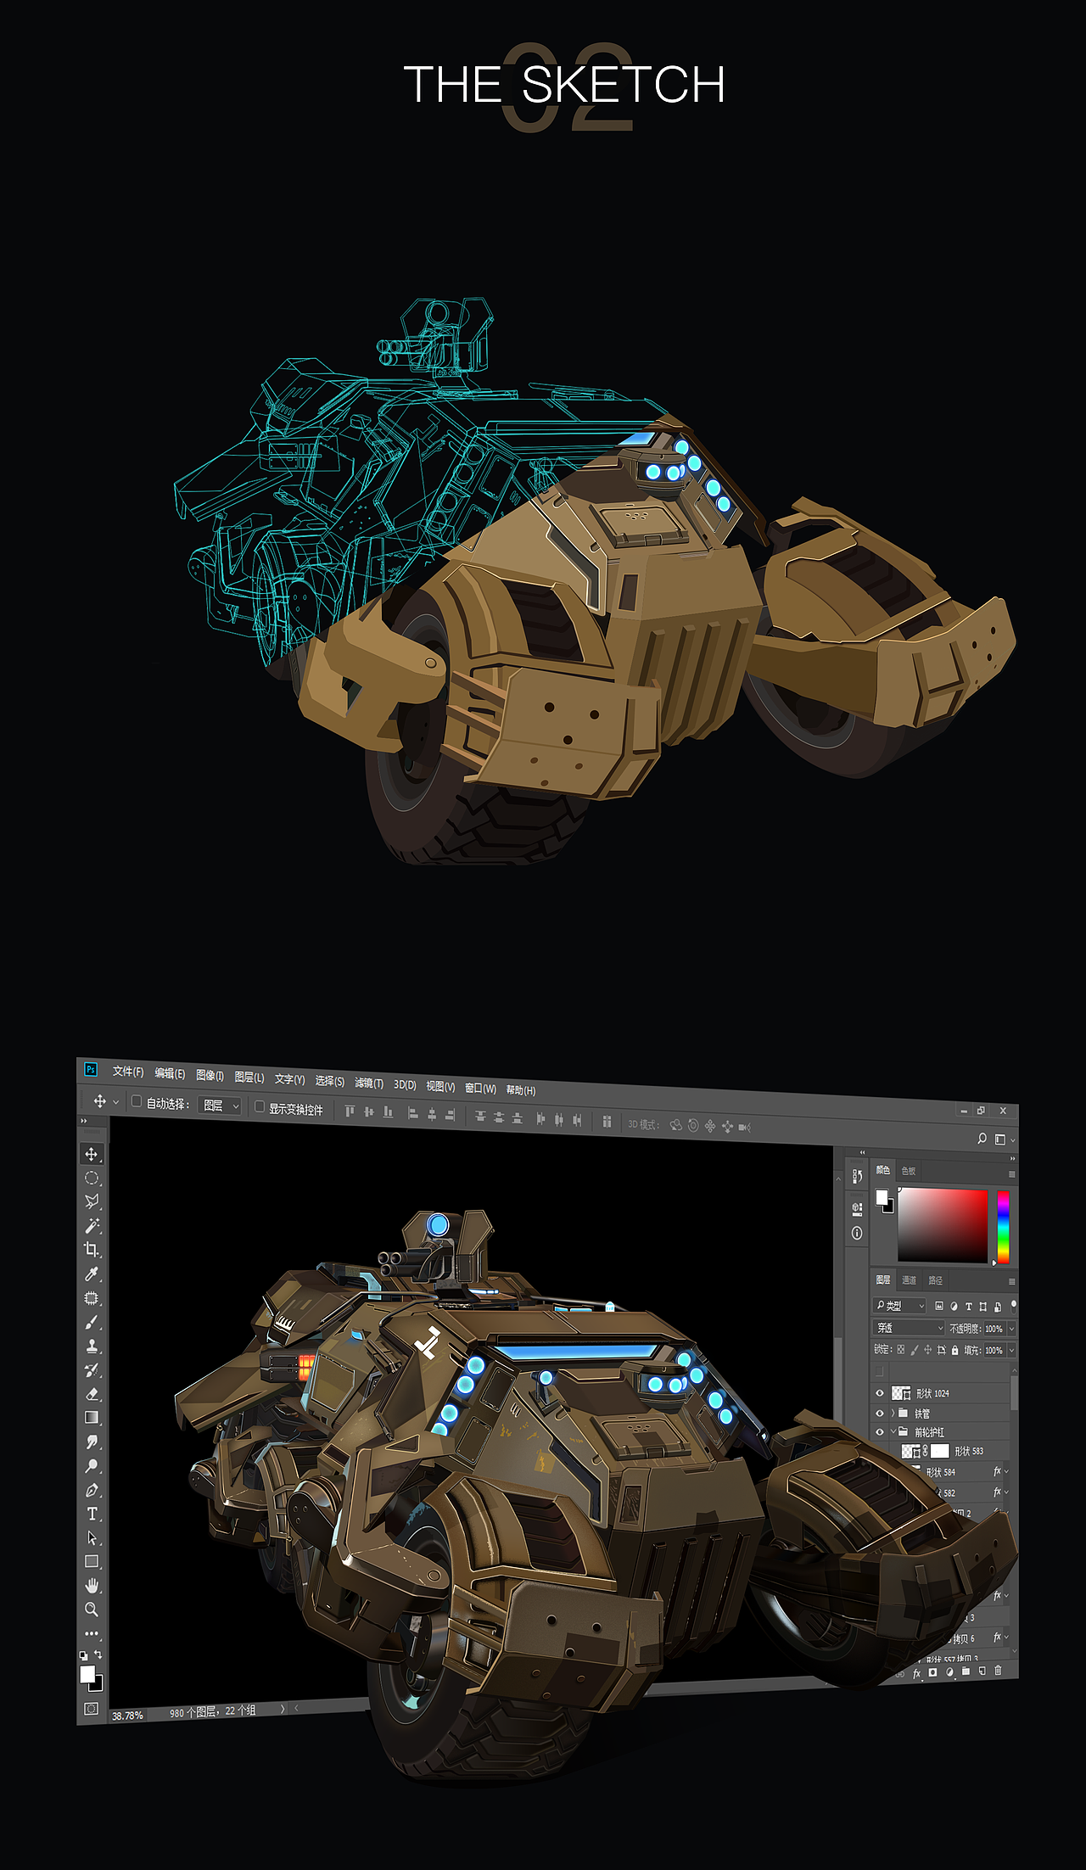This screenshot has width=1086, height=1870.
Task: Select the Gradient tool
Action: [x=92, y=1418]
